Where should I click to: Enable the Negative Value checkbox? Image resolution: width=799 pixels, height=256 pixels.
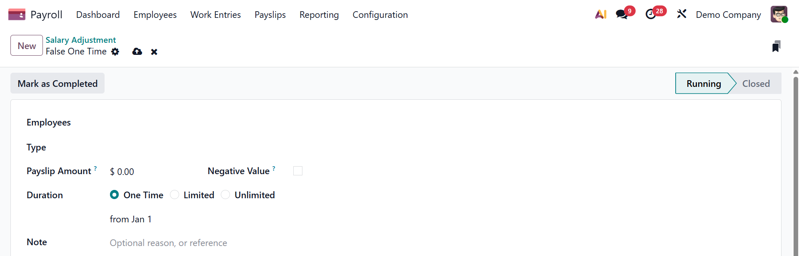[298, 171]
